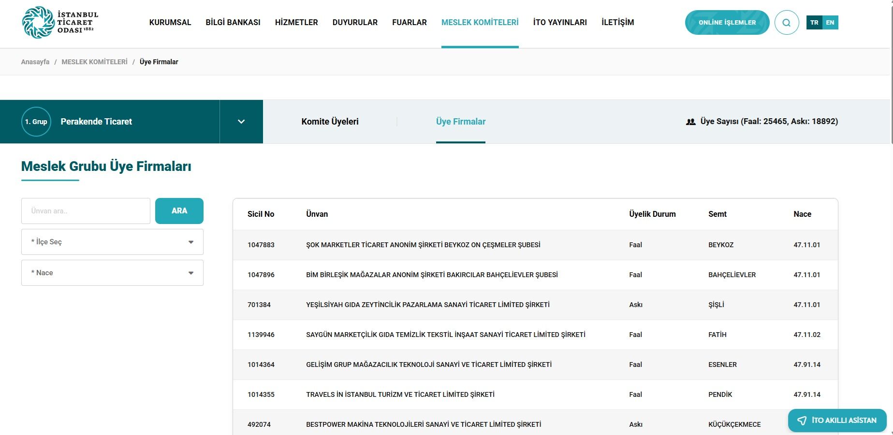Click the Meslek Grubu Üye Firmaları heading
The height and width of the screenshot is (435, 893).
coord(106,166)
